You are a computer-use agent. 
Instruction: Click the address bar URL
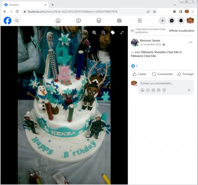(72, 11)
